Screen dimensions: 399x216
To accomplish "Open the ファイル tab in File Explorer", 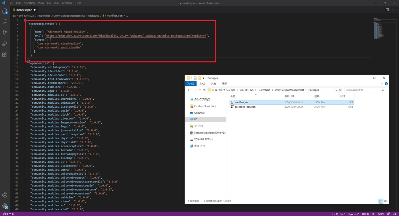I will coord(191,84).
